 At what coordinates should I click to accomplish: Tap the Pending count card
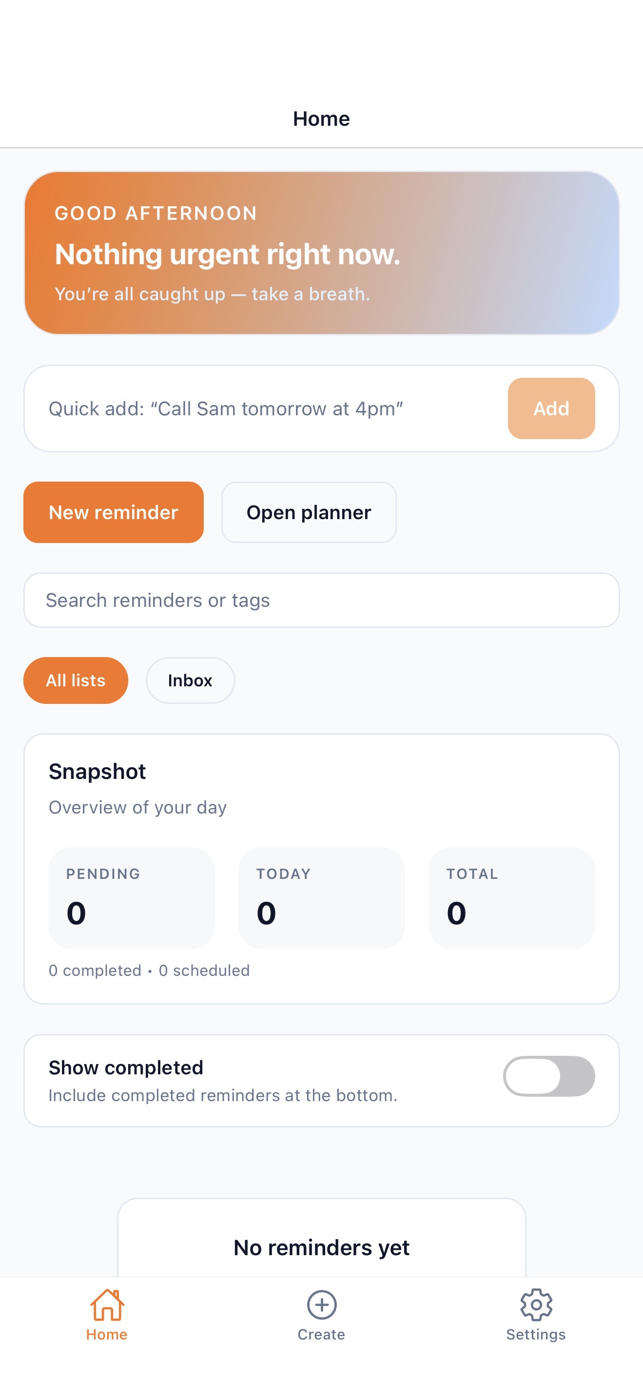tap(131, 897)
